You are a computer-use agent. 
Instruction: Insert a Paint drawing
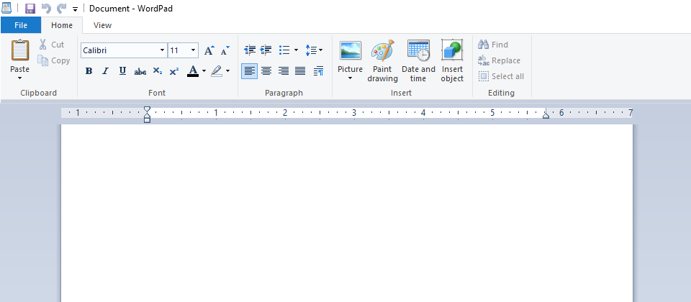[382, 61]
